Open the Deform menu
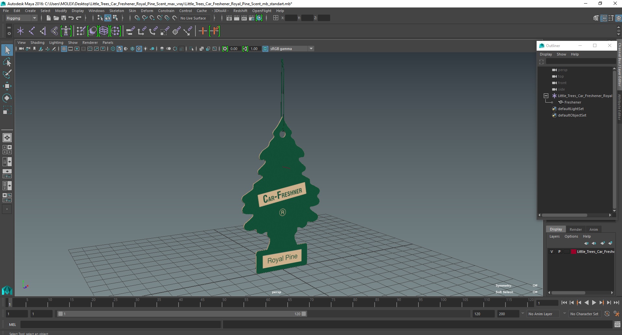 pyautogui.click(x=147, y=11)
